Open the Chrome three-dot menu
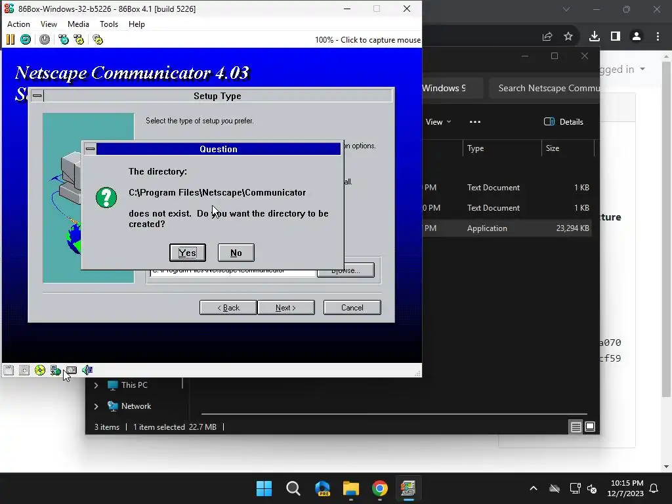This screenshot has width=672, height=504. tap(658, 37)
